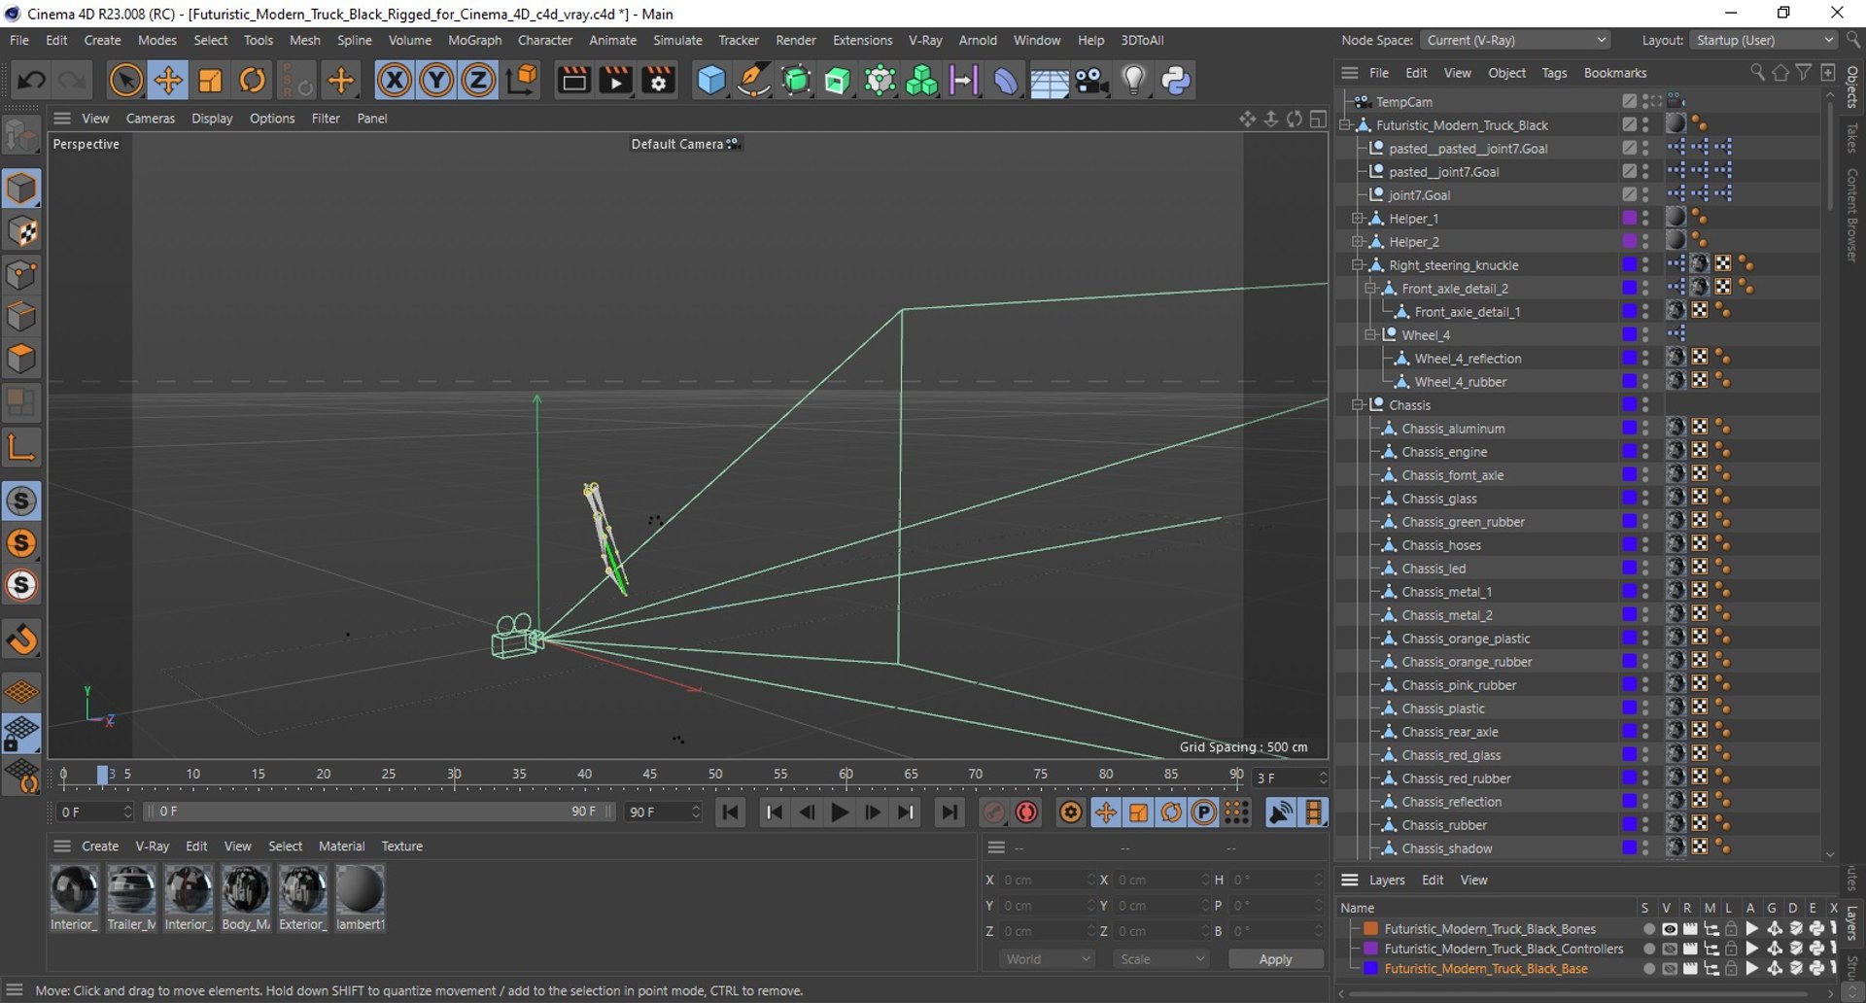Click the current frame field showing 3 F
Image resolution: width=1866 pixels, height=1003 pixels.
(1289, 778)
